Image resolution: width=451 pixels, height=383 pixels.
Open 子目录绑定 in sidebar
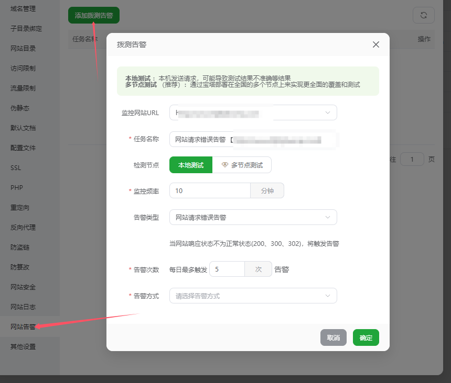click(x=26, y=28)
